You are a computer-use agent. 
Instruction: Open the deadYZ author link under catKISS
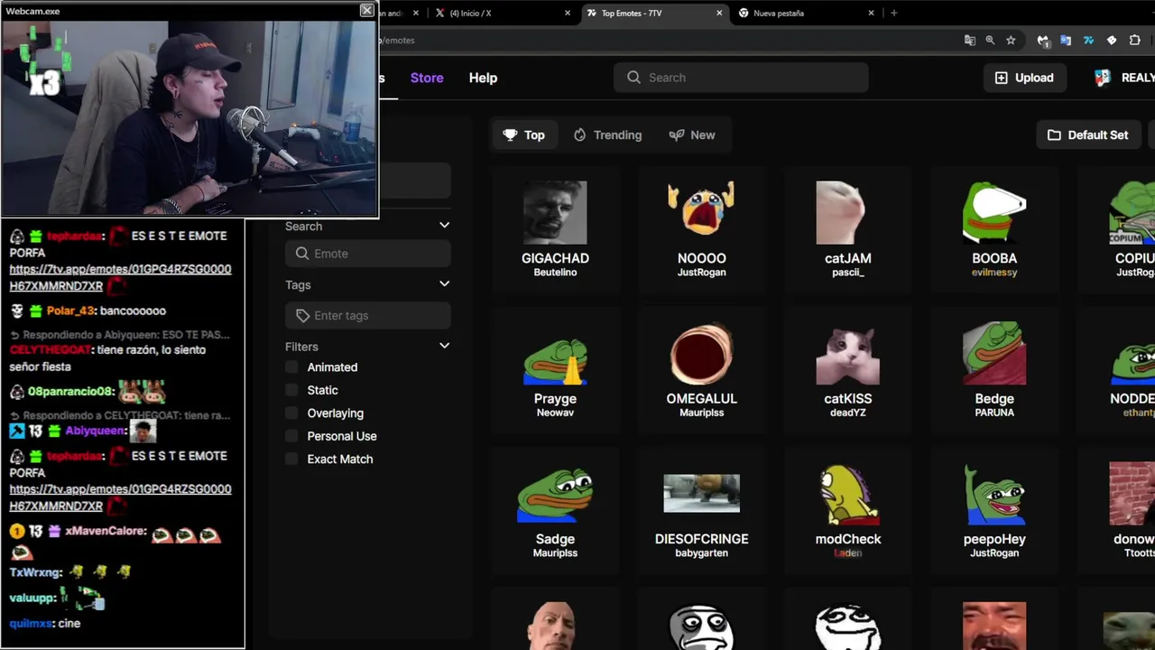click(x=847, y=413)
